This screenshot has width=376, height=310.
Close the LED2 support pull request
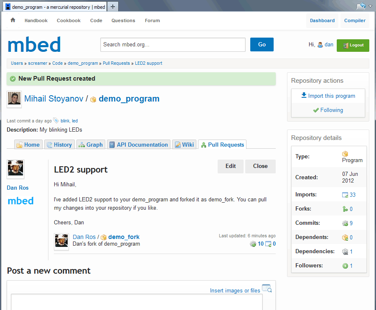point(260,166)
